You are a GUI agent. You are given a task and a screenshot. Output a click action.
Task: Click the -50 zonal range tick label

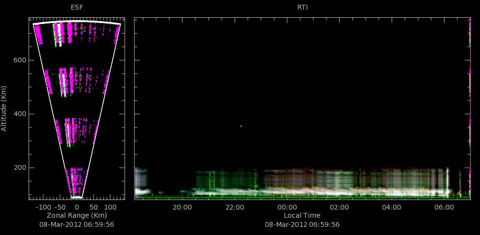click(x=60, y=207)
